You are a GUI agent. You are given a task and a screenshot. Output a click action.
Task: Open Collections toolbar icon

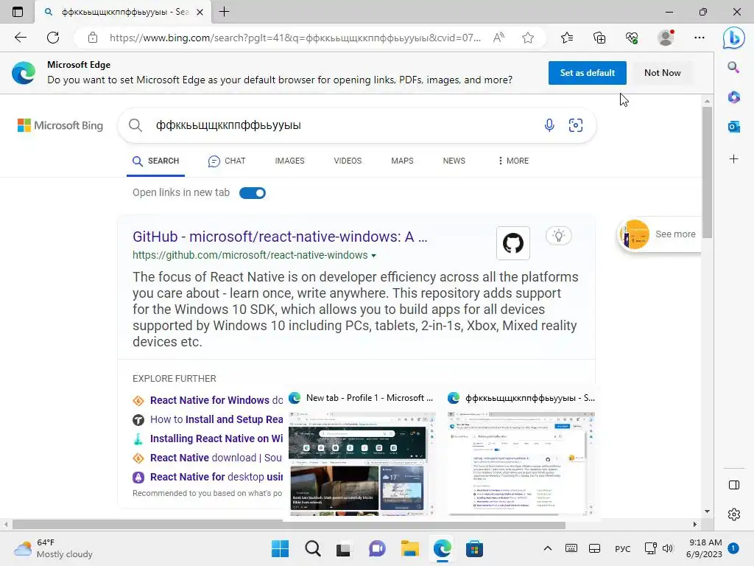click(599, 38)
